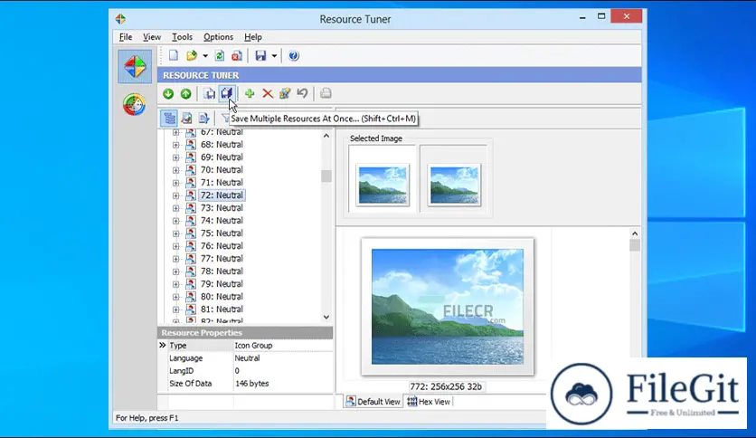Click the Icon Group property value

pos(253,346)
